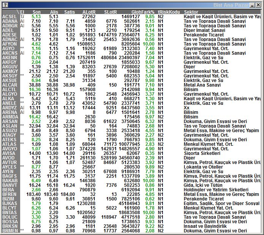The width and height of the screenshot is (264, 235).
Task: Select the AKSUE ticker
Action: click(x=10, y=80)
